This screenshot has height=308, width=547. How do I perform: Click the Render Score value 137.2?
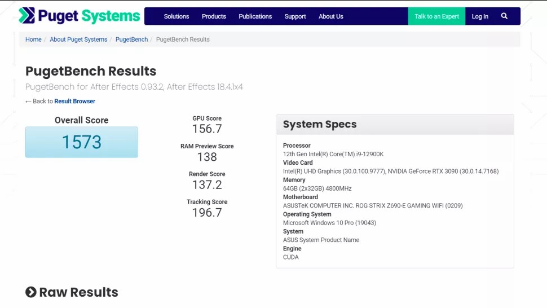tap(207, 184)
